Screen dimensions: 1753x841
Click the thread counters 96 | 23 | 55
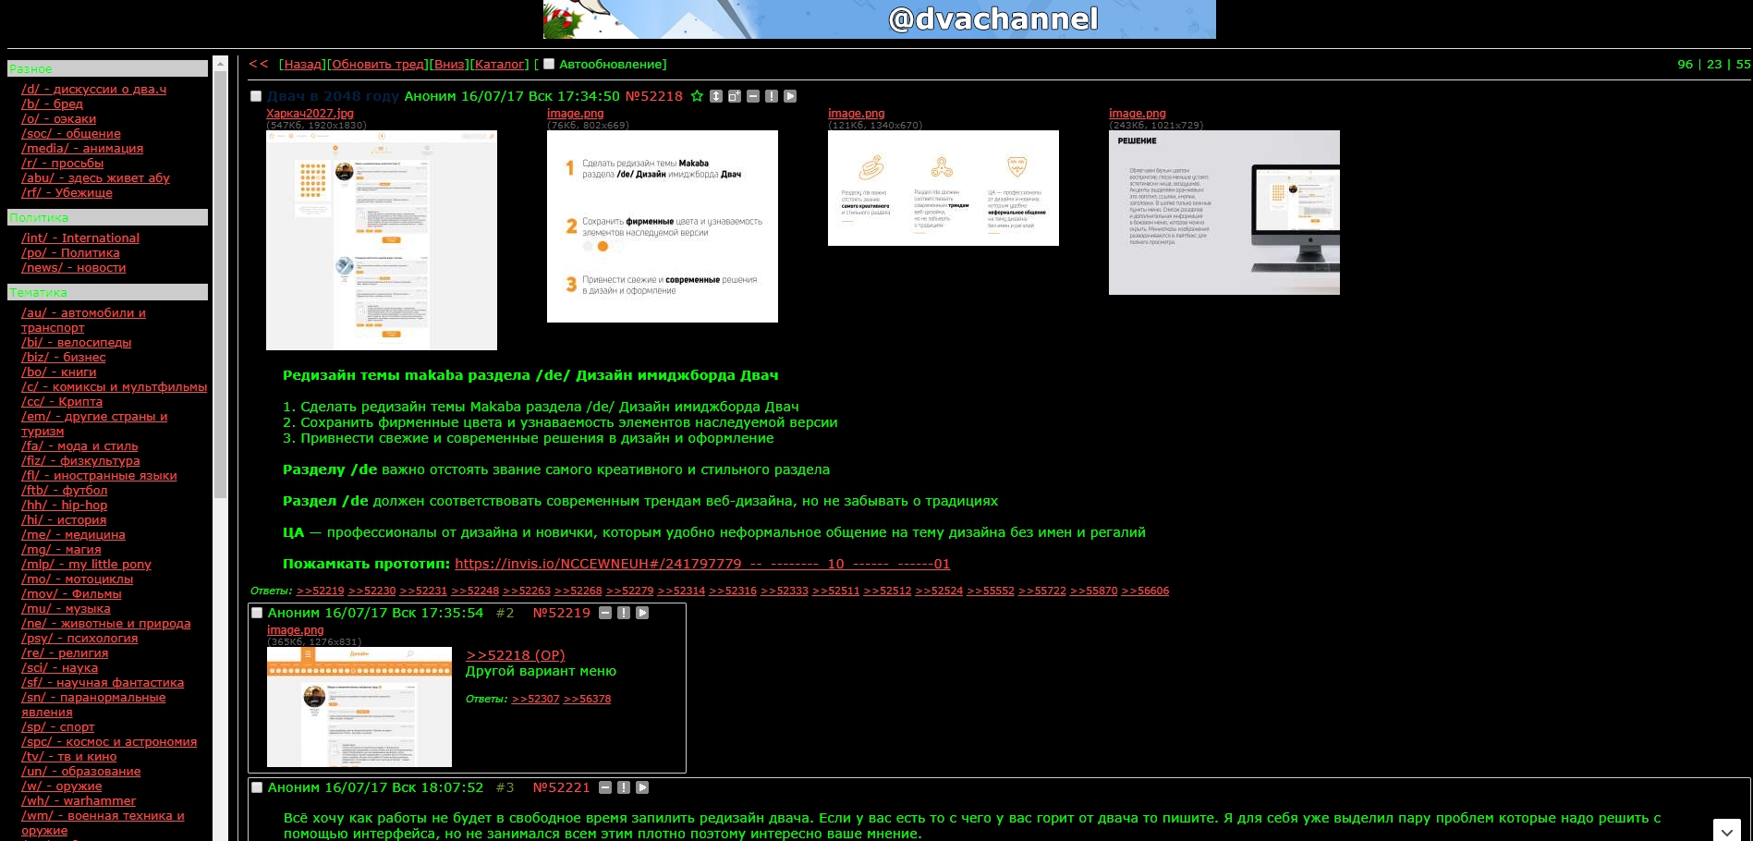pos(1714,64)
